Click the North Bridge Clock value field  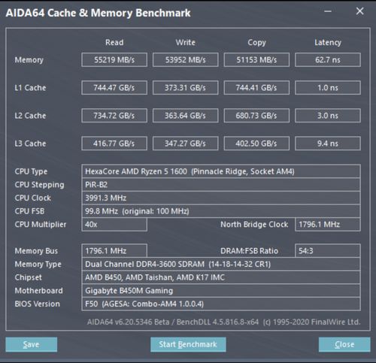click(328, 225)
